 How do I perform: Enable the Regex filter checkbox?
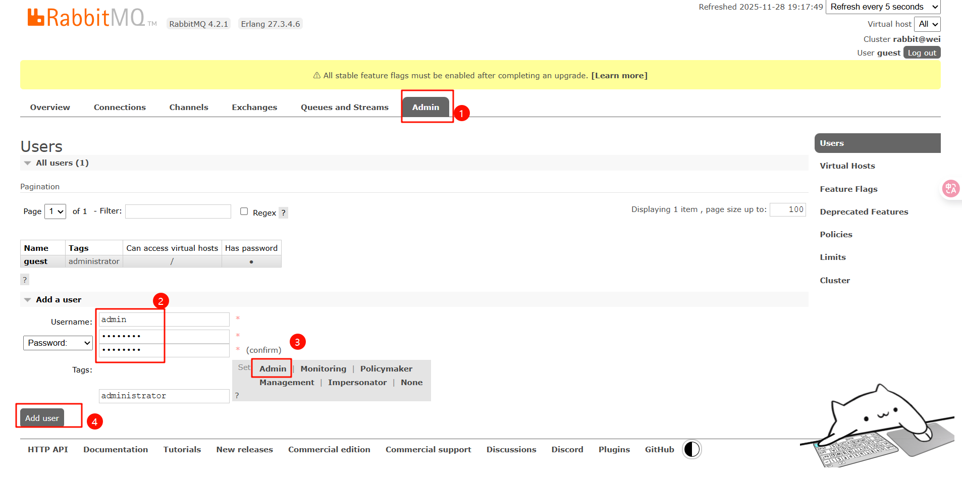[x=244, y=211]
